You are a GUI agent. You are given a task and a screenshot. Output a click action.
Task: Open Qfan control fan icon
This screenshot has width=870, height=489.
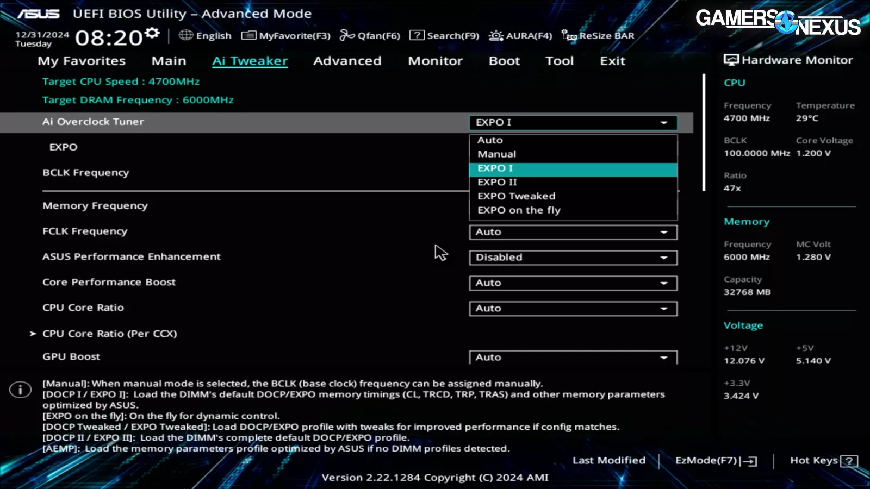coord(347,35)
